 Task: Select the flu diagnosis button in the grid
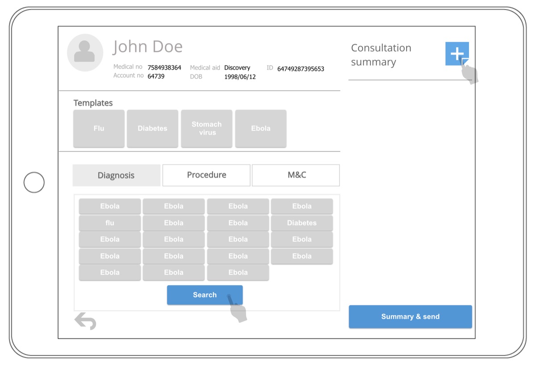110,223
